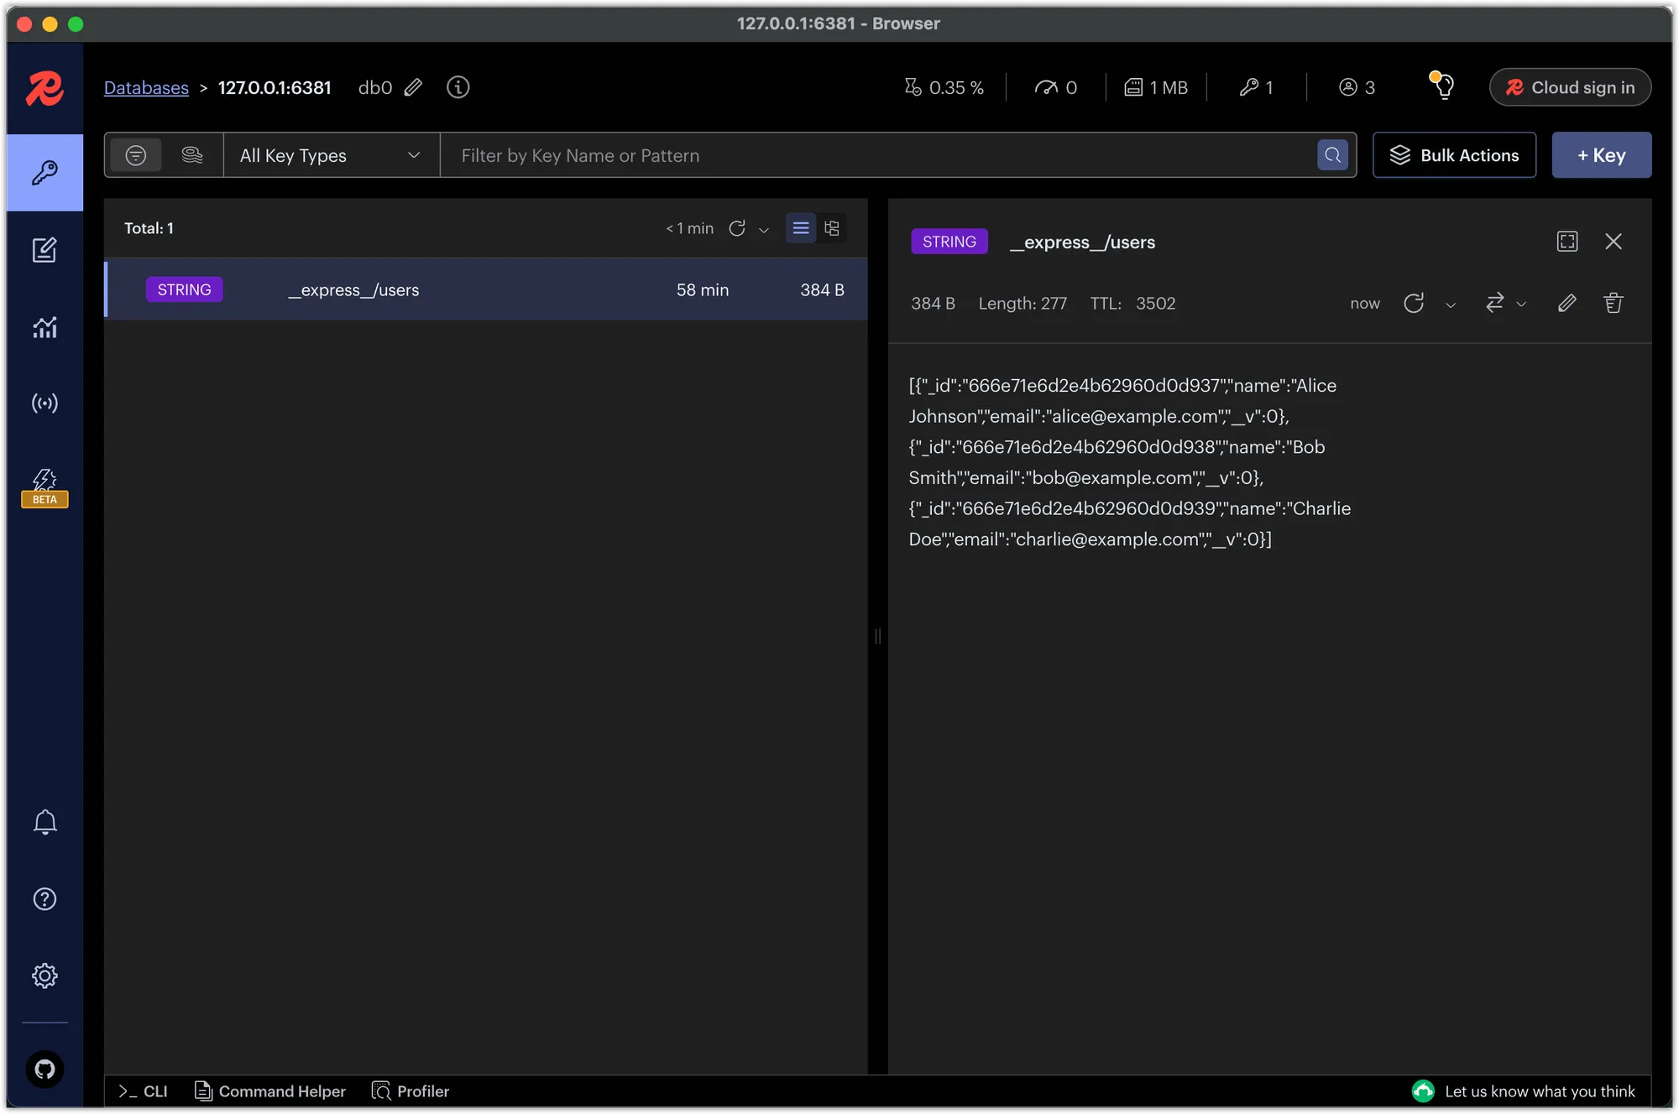The height and width of the screenshot is (1114, 1679).
Task: Click the 127.0.0.1:6381 breadcrumb name
Action: coord(275,87)
